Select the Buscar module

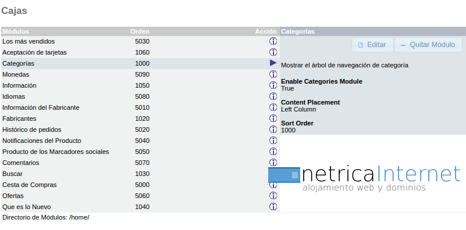12,174
